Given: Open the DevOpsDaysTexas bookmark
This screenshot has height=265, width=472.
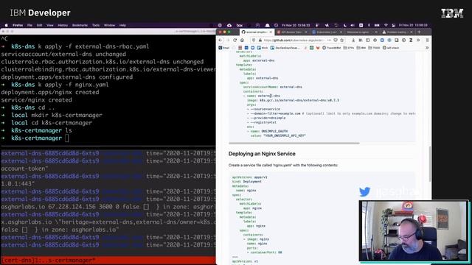Looking at the screenshot, I should click(x=285, y=48).
